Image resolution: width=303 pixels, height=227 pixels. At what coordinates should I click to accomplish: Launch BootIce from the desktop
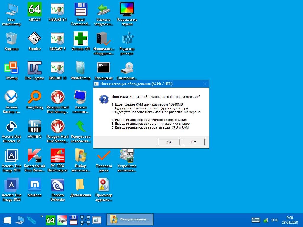tap(35, 41)
